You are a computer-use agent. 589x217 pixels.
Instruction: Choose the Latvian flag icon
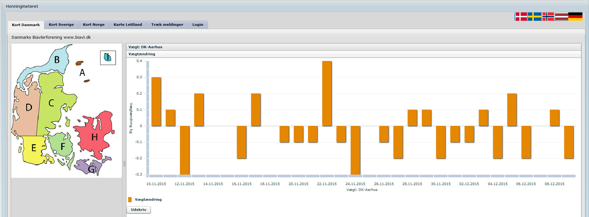pyautogui.click(x=561, y=17)
